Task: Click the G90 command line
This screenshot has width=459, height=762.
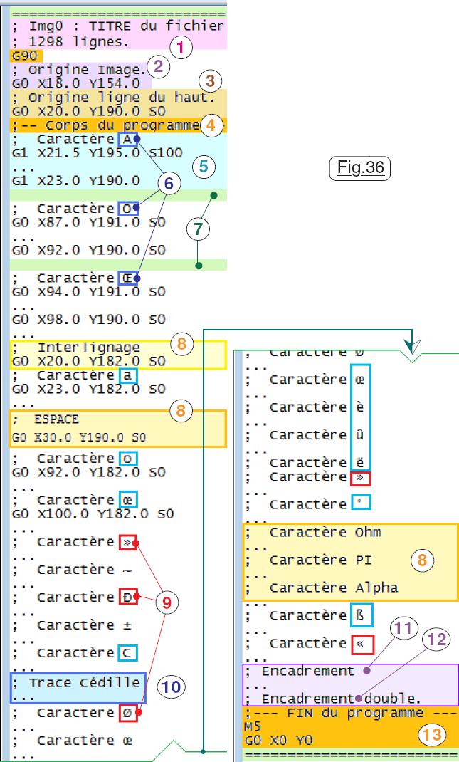Action: pos(26,56)
